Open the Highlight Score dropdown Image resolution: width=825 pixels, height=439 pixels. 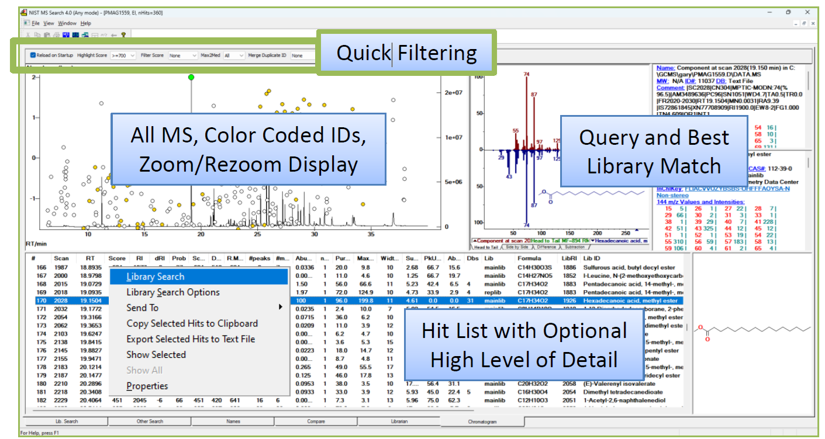[122, 55]
